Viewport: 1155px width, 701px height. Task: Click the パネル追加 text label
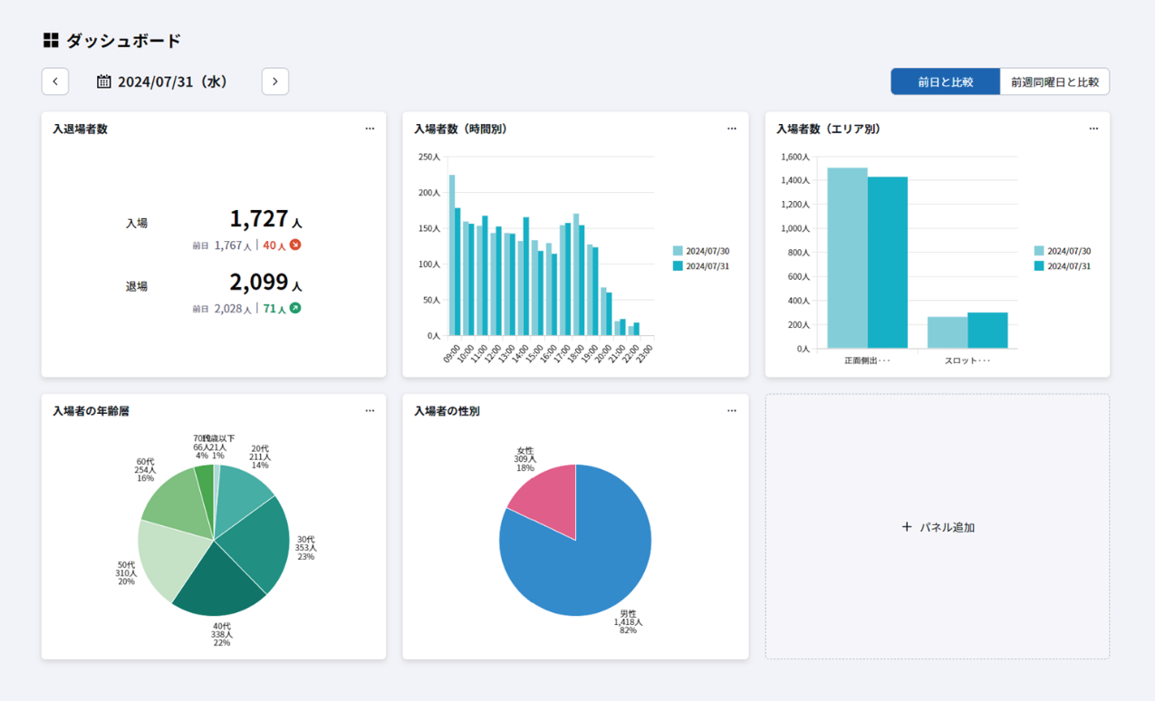coord(948,527)
